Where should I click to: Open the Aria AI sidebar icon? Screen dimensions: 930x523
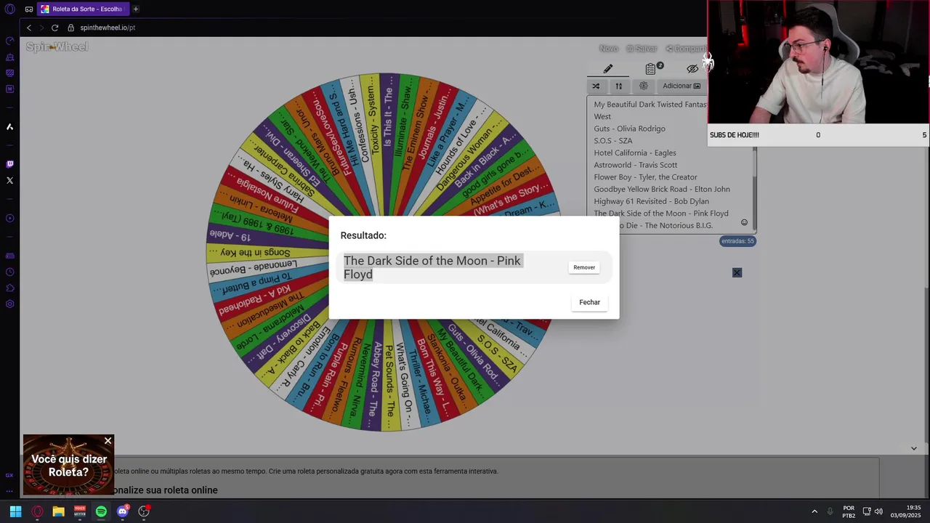(9, 127)
